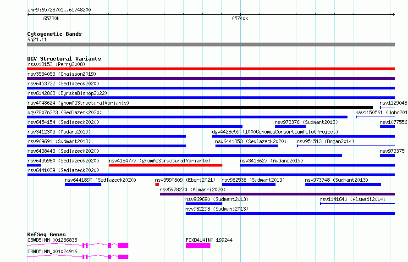Select the Cytogenetic Bands track title
The width and height of the screenshot is (408, 262).
55,34
